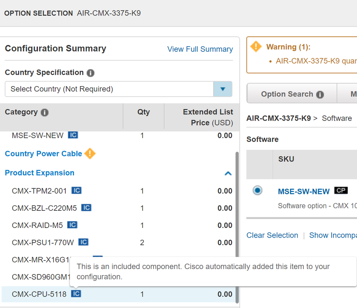The height and width of the screenshot is (308, 357).
Task: Click the MSE-SW-NEW SKU link
Action: point(303,192)
